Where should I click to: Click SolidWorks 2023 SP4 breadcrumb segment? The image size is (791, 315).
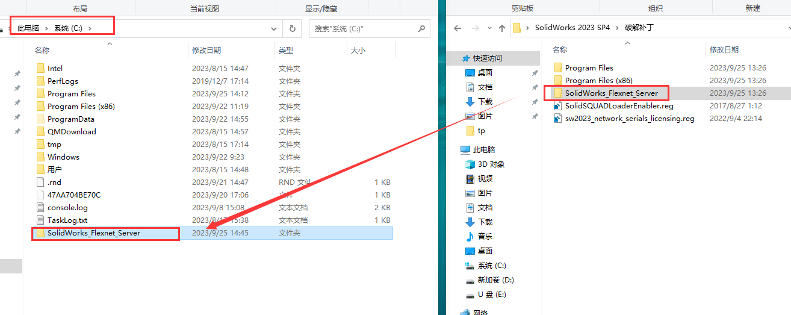(x=572, y=28)
